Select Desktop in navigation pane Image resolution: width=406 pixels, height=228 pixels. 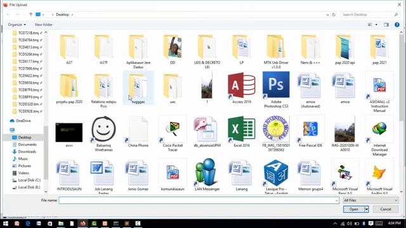pos(22,137)
